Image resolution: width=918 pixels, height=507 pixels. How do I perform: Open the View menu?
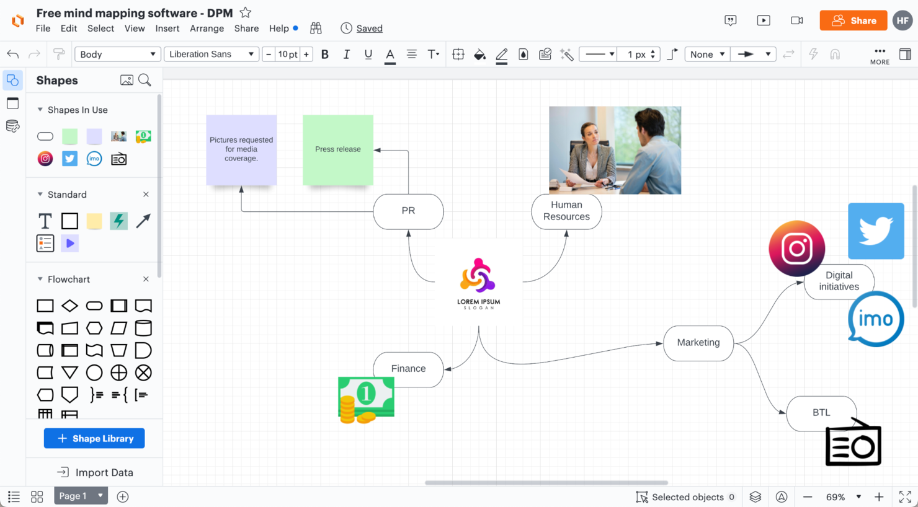point(135,29)
